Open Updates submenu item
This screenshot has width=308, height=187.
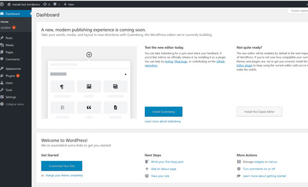8,28
